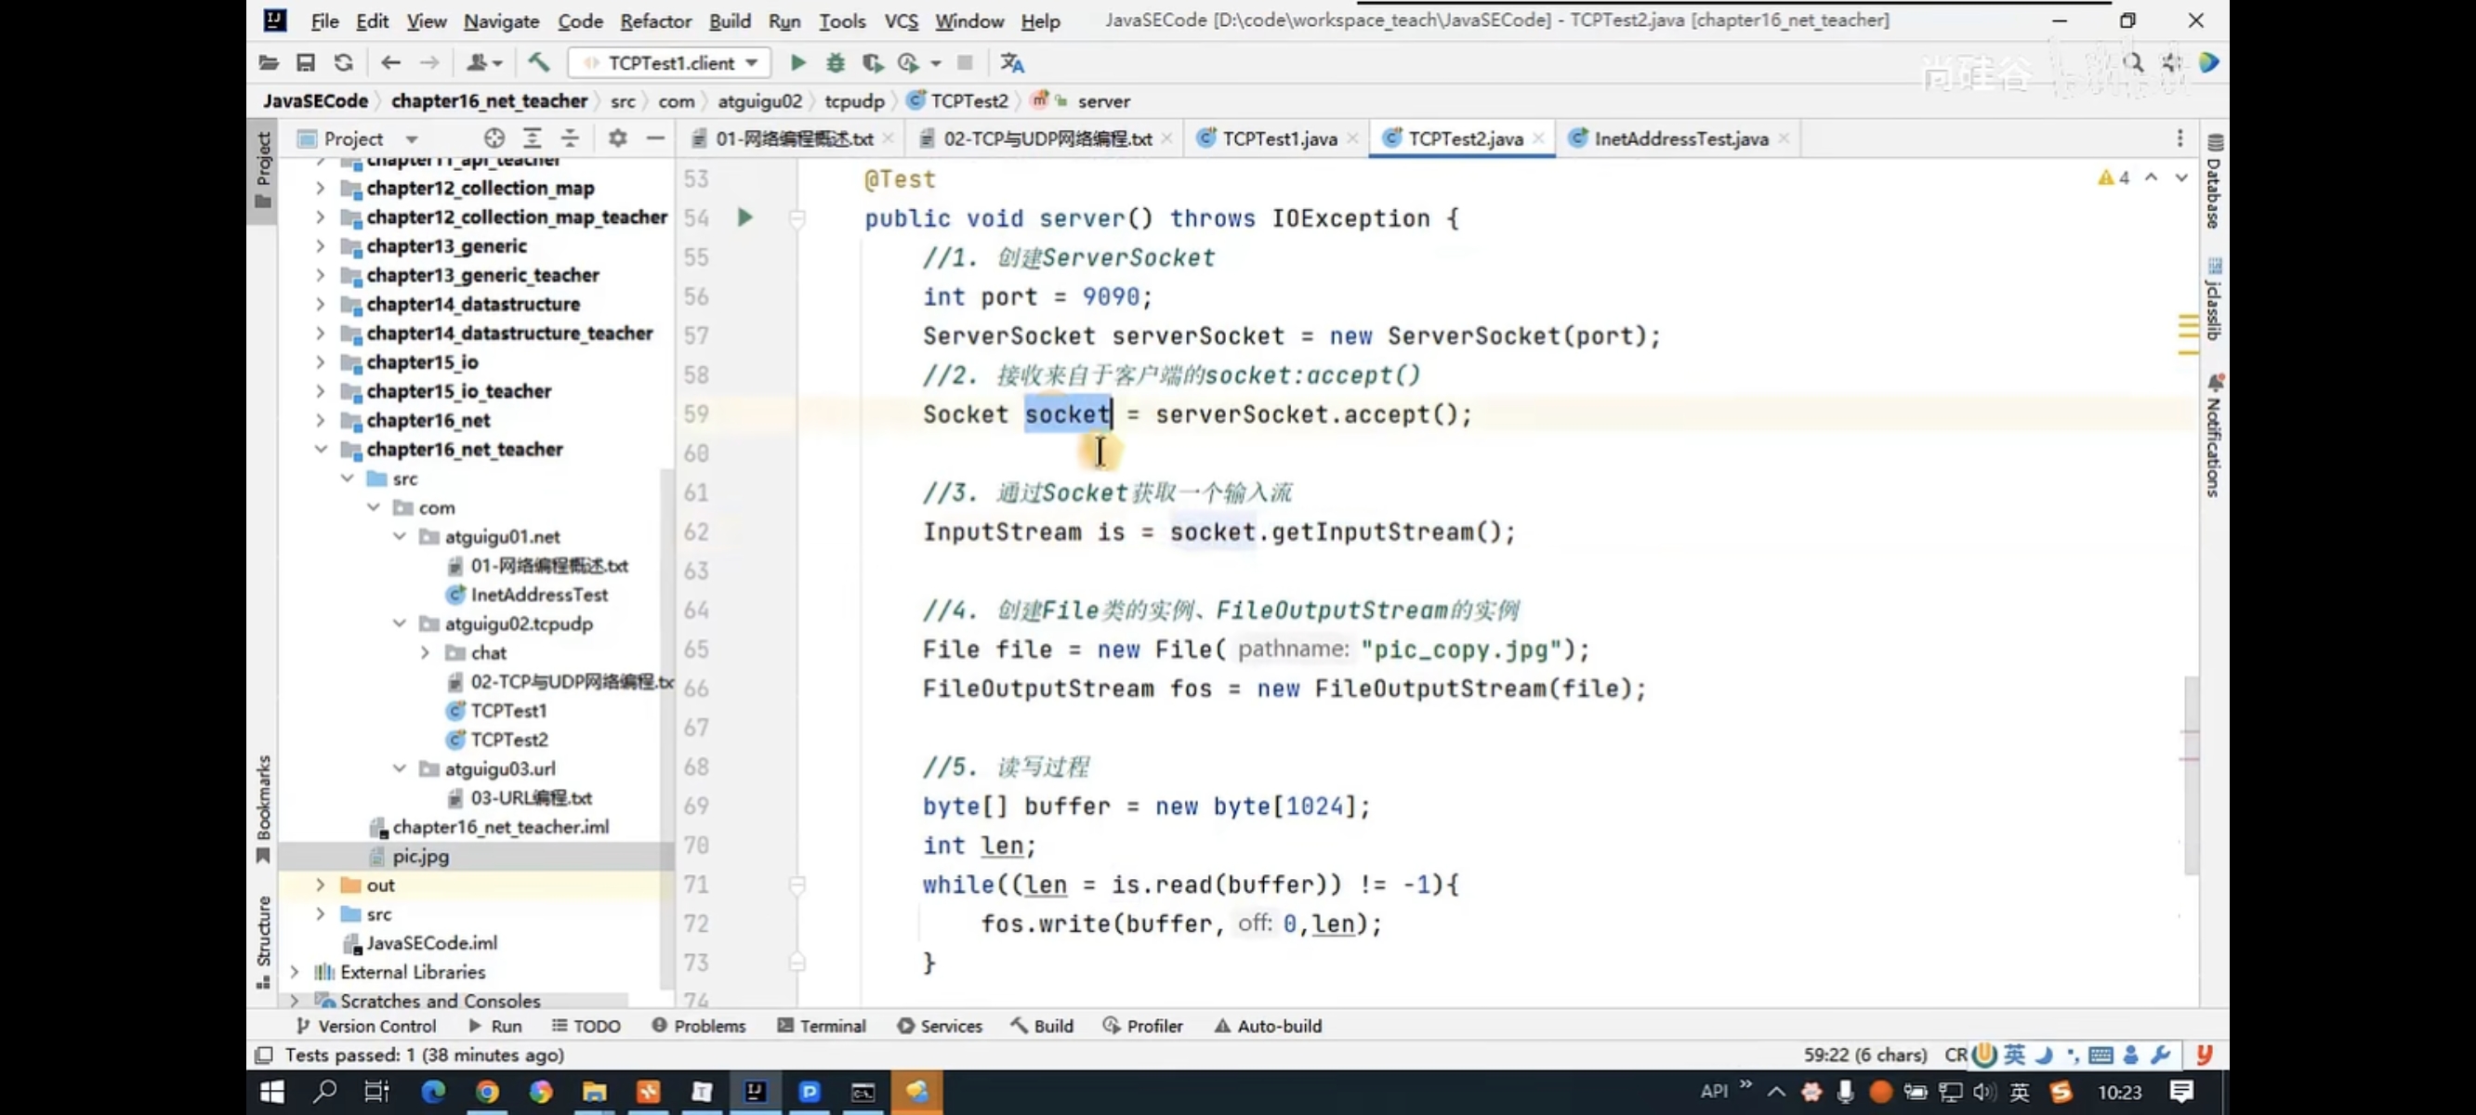This screenshot has height=1115, width=2476.
Task: Click the Select Opened File target icon
Action: point(494,138)
